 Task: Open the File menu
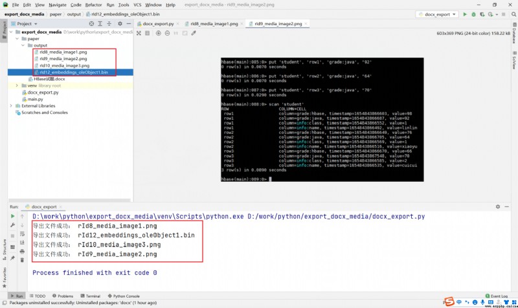(16, 5)
